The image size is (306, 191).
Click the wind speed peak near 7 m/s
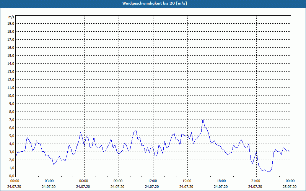tap(203, 118)
